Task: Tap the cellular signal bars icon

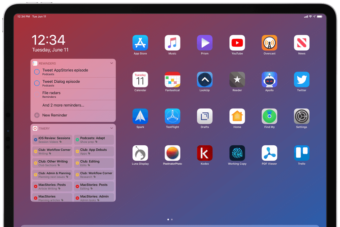Action: [306, 16]
